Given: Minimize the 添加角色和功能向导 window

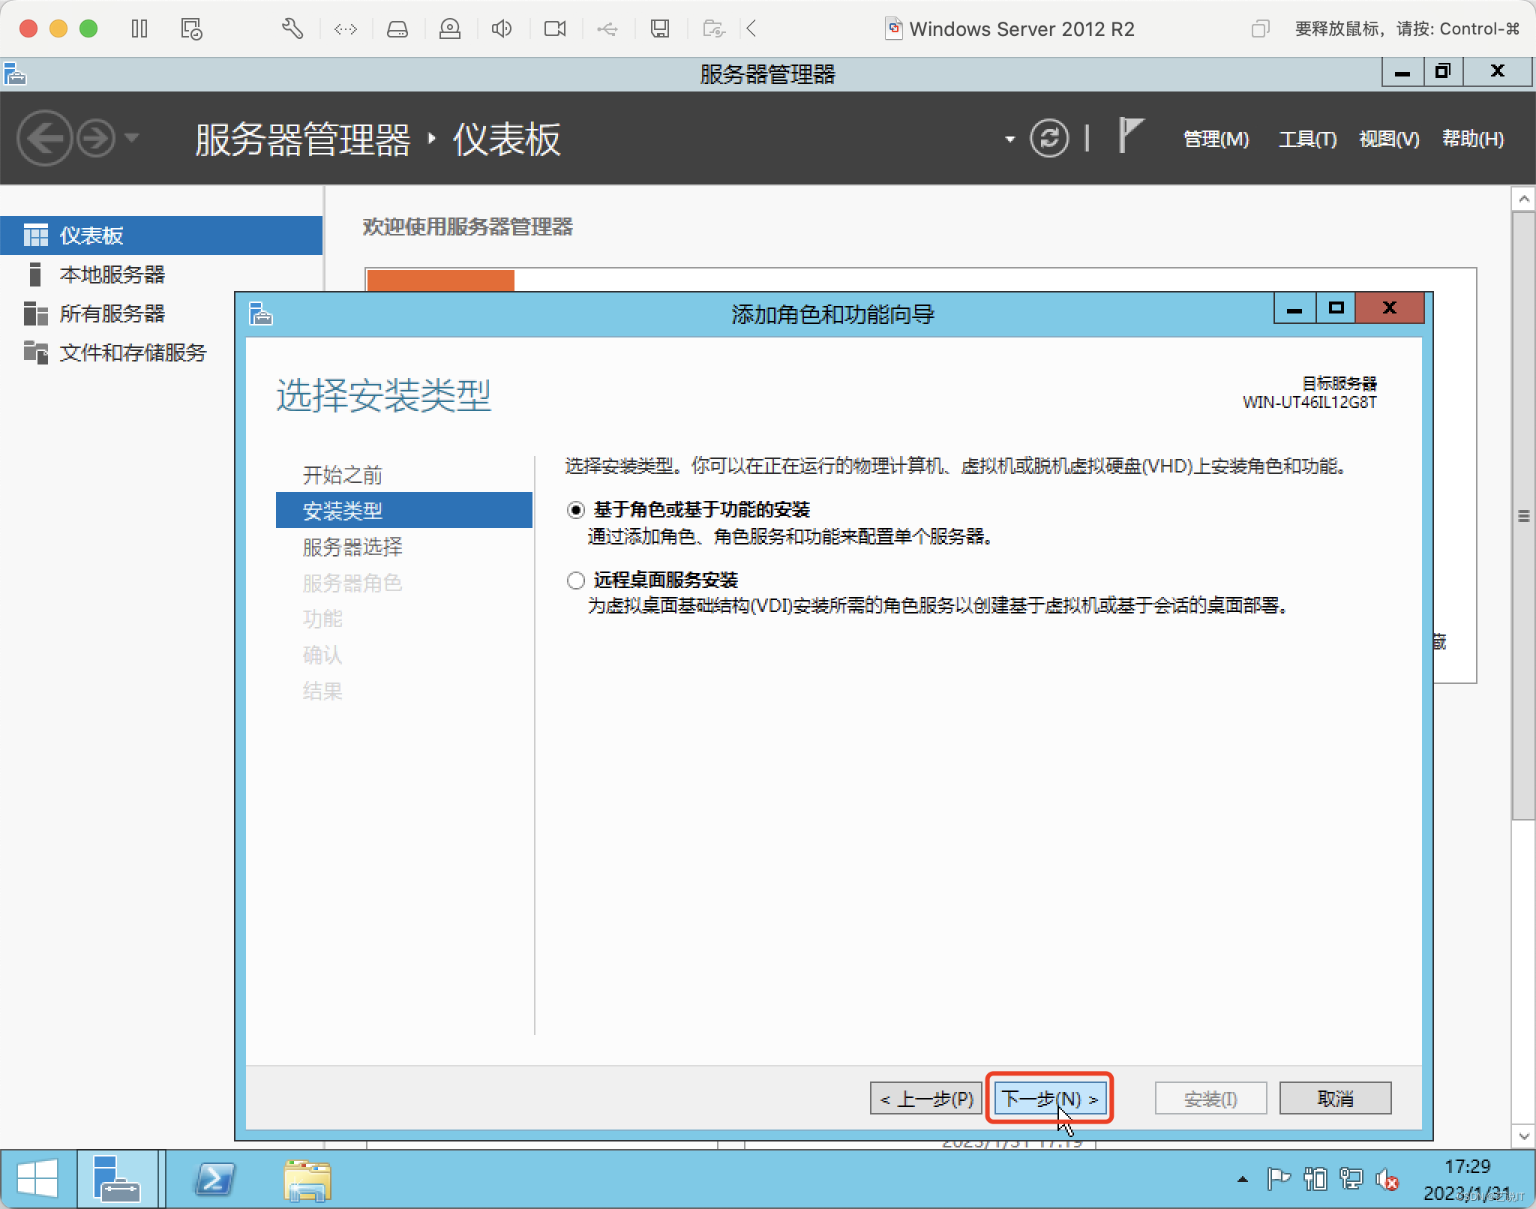Looking at the screenshot, I should (1294, 309).
